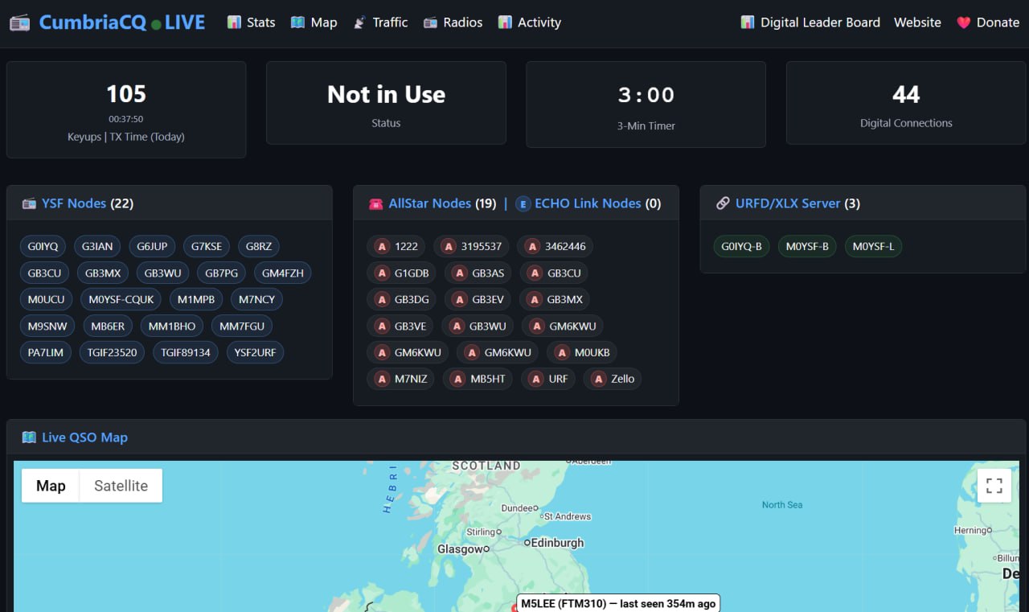Click AllStar node GB3AS icon

[x=460, y=273]
